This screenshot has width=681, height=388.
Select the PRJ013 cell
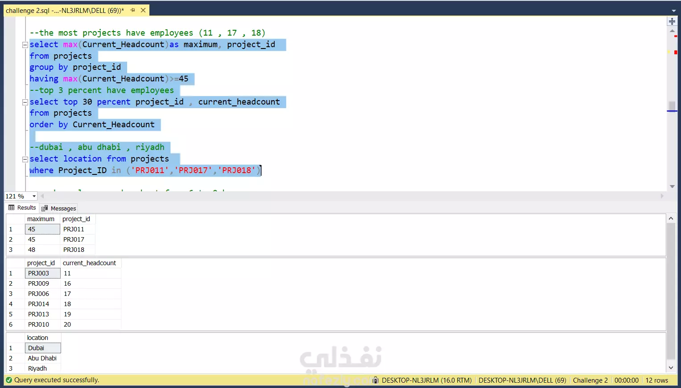pyautogui.click(x=42, y=314)
